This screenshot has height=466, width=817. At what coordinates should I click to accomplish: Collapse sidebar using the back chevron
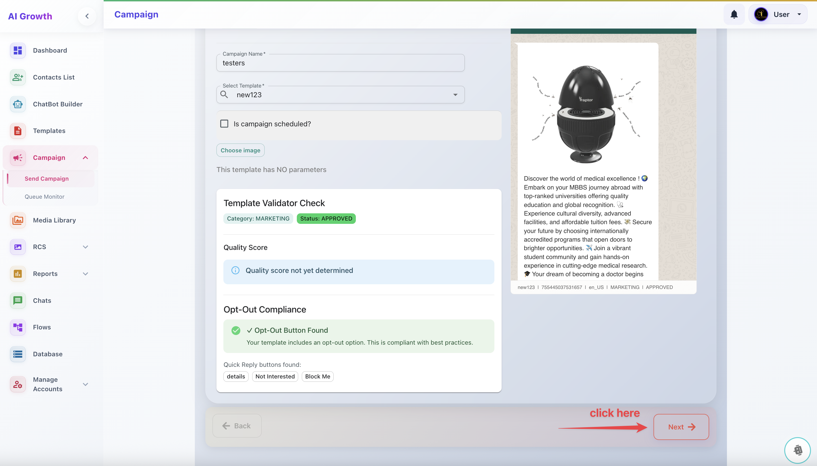click(87, 16)
